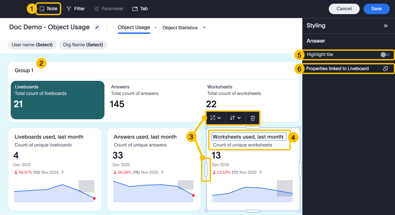The height and width of the screenshot is (215, 395).
Task: Click the Filter funnel icon
Action: [x=69, y=9]
